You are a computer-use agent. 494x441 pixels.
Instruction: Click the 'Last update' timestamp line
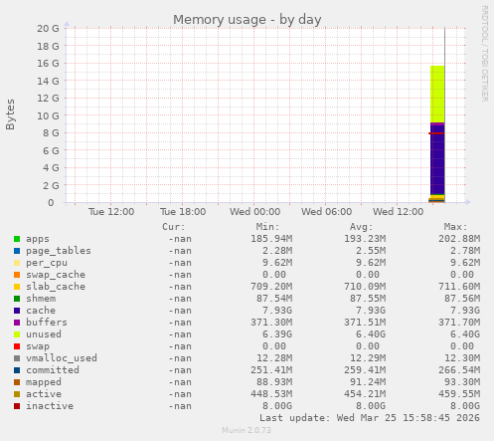pyautogui.click(x=370, y=418)
